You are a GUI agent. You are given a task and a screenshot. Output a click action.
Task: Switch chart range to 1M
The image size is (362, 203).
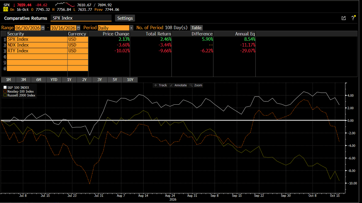(8, 80)
